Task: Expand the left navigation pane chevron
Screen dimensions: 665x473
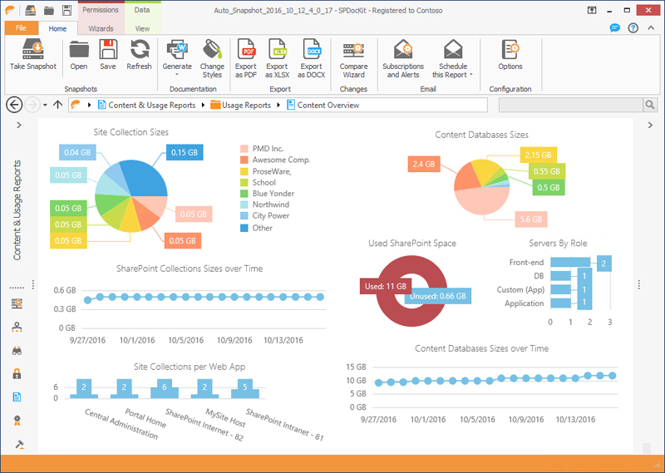Action: point(18,126)
